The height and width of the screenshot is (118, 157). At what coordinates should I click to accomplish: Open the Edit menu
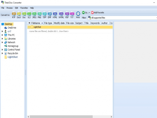pos(16,8)
